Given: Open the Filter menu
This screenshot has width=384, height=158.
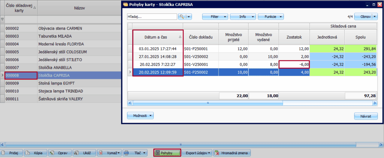Looking at the screenshot, I should (x=215, y=17).
